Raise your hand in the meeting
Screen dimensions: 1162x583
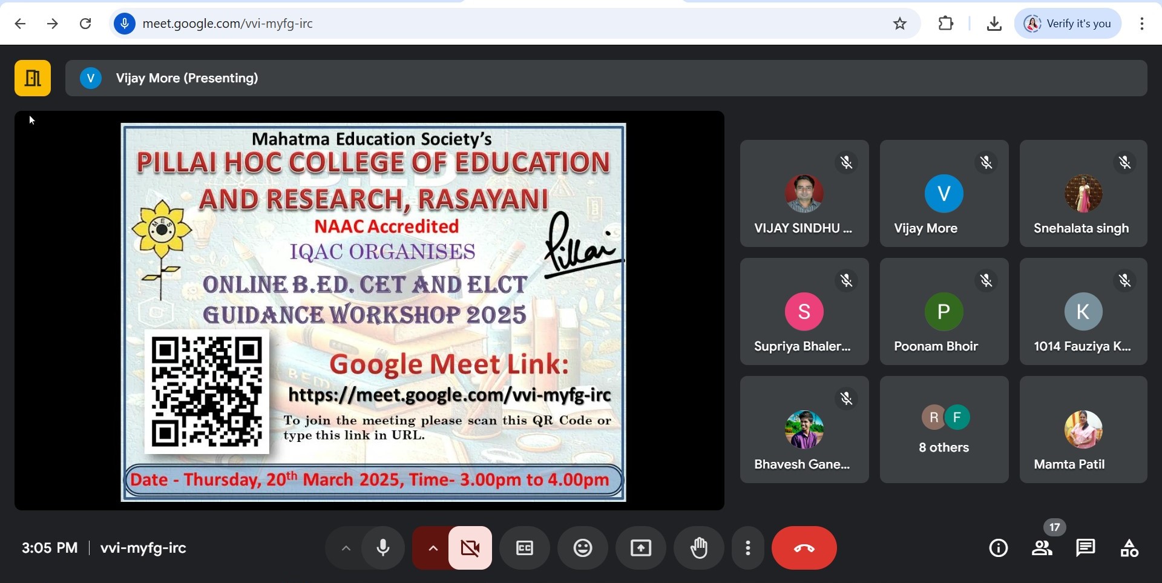[698, 548]
